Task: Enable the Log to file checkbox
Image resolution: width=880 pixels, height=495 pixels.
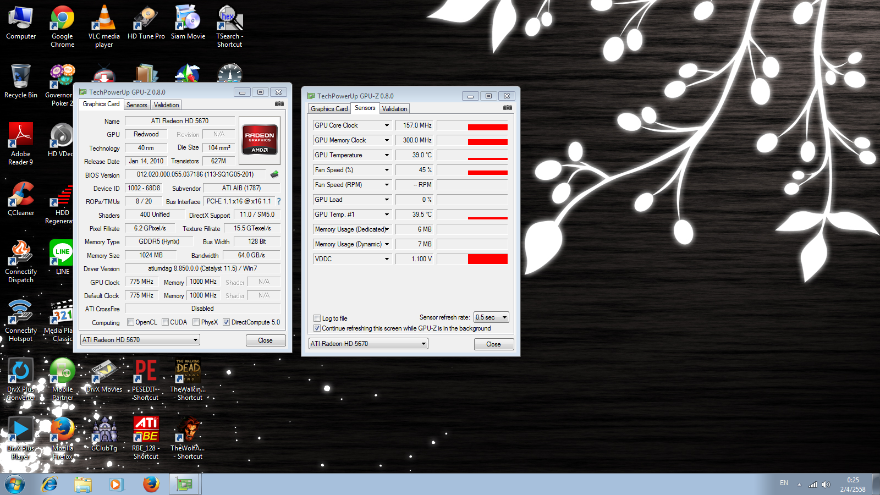Action: pyautogui.click(x=317, y=318)
